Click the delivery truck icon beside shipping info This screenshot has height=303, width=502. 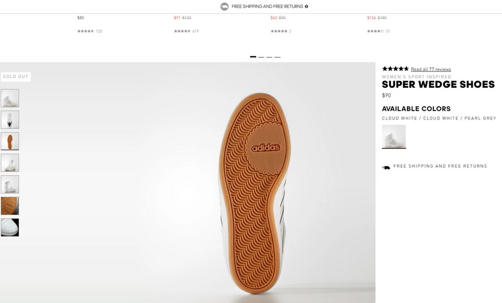386,168
